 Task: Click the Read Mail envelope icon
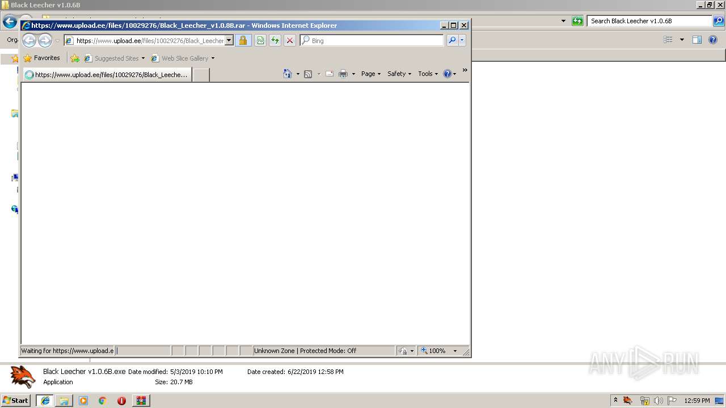(329, 74)
